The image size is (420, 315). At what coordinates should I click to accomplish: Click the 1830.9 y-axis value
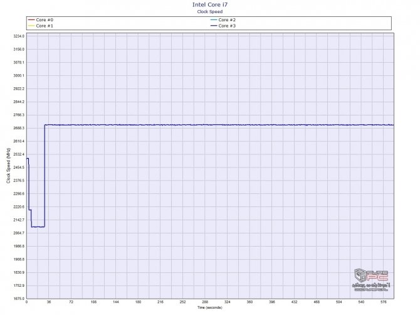coord(19,272)
